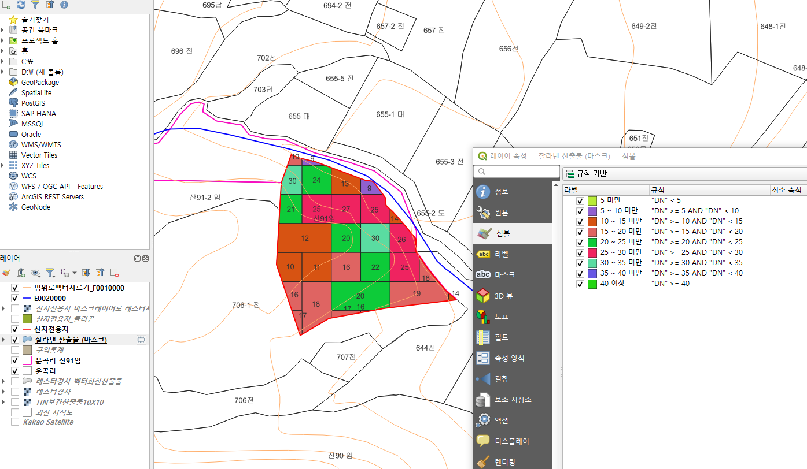Click the expand all icon in layers toolbar
Viewport: 807px width, 469px height.
pos(86,272)
